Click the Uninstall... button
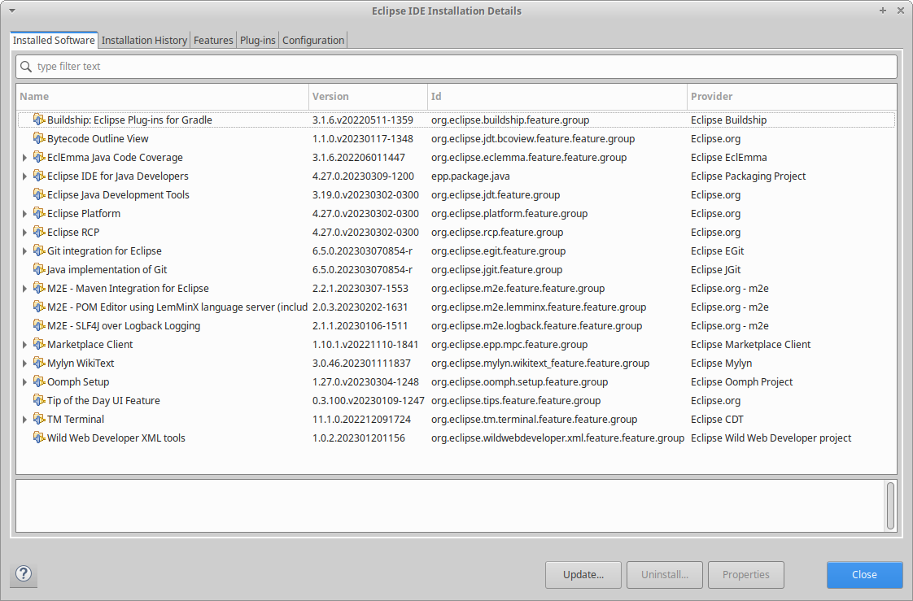913x601 pixels. pos(664,574)
